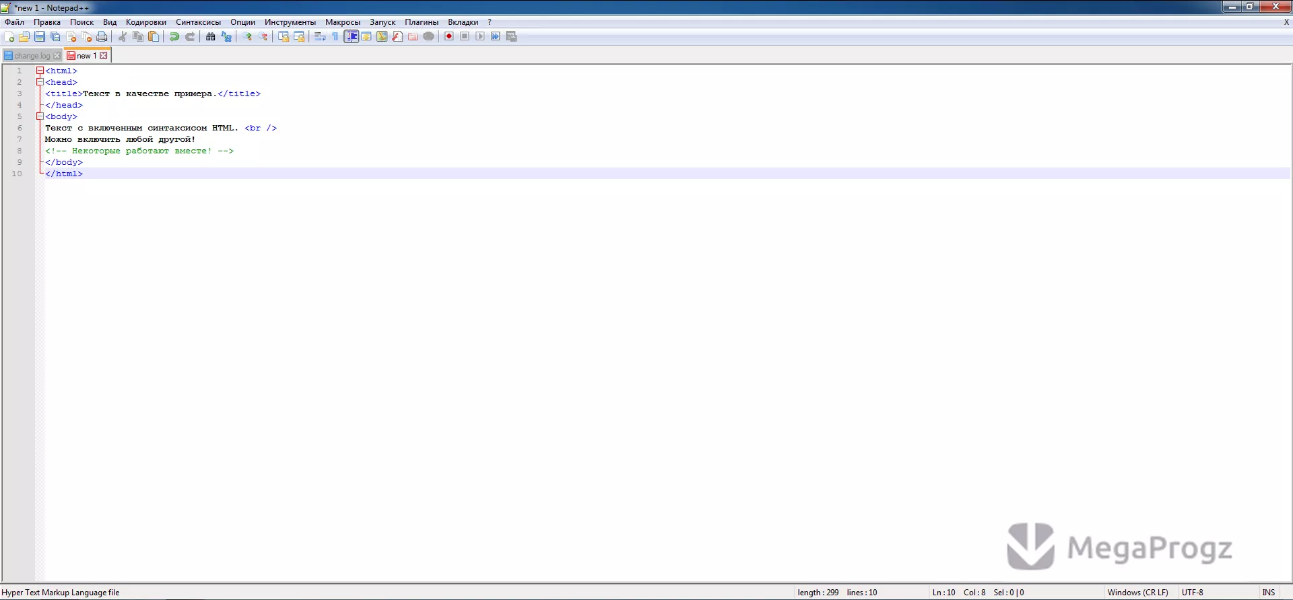1293x600 pixels.
Task: Click Save recorded macro icon
Action: (x=511, y=36)
